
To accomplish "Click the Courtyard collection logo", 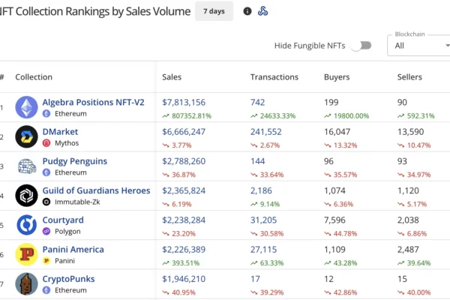I will tap(27, 224).
